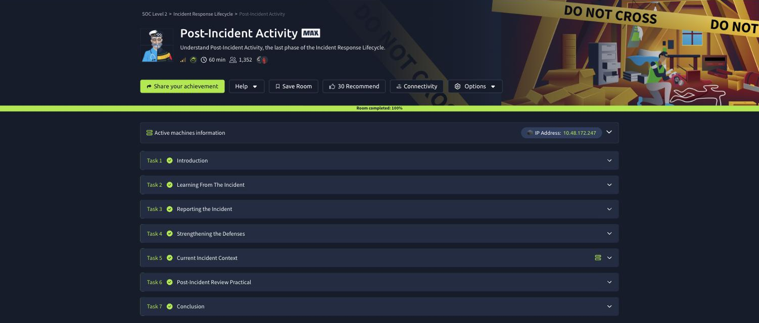Click 'Strengthening the Defenses' task title
The height and width of the screenshot is (323, 759).
point(211,234)
